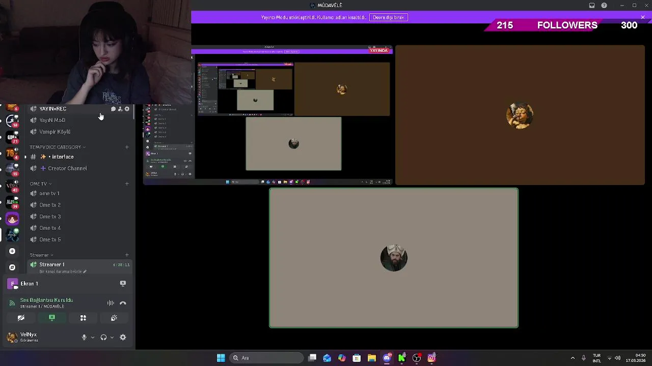Create invite for YAYIN+REC channel
The height and width of the screenshot is (366, 652).
tap(120, 109)
